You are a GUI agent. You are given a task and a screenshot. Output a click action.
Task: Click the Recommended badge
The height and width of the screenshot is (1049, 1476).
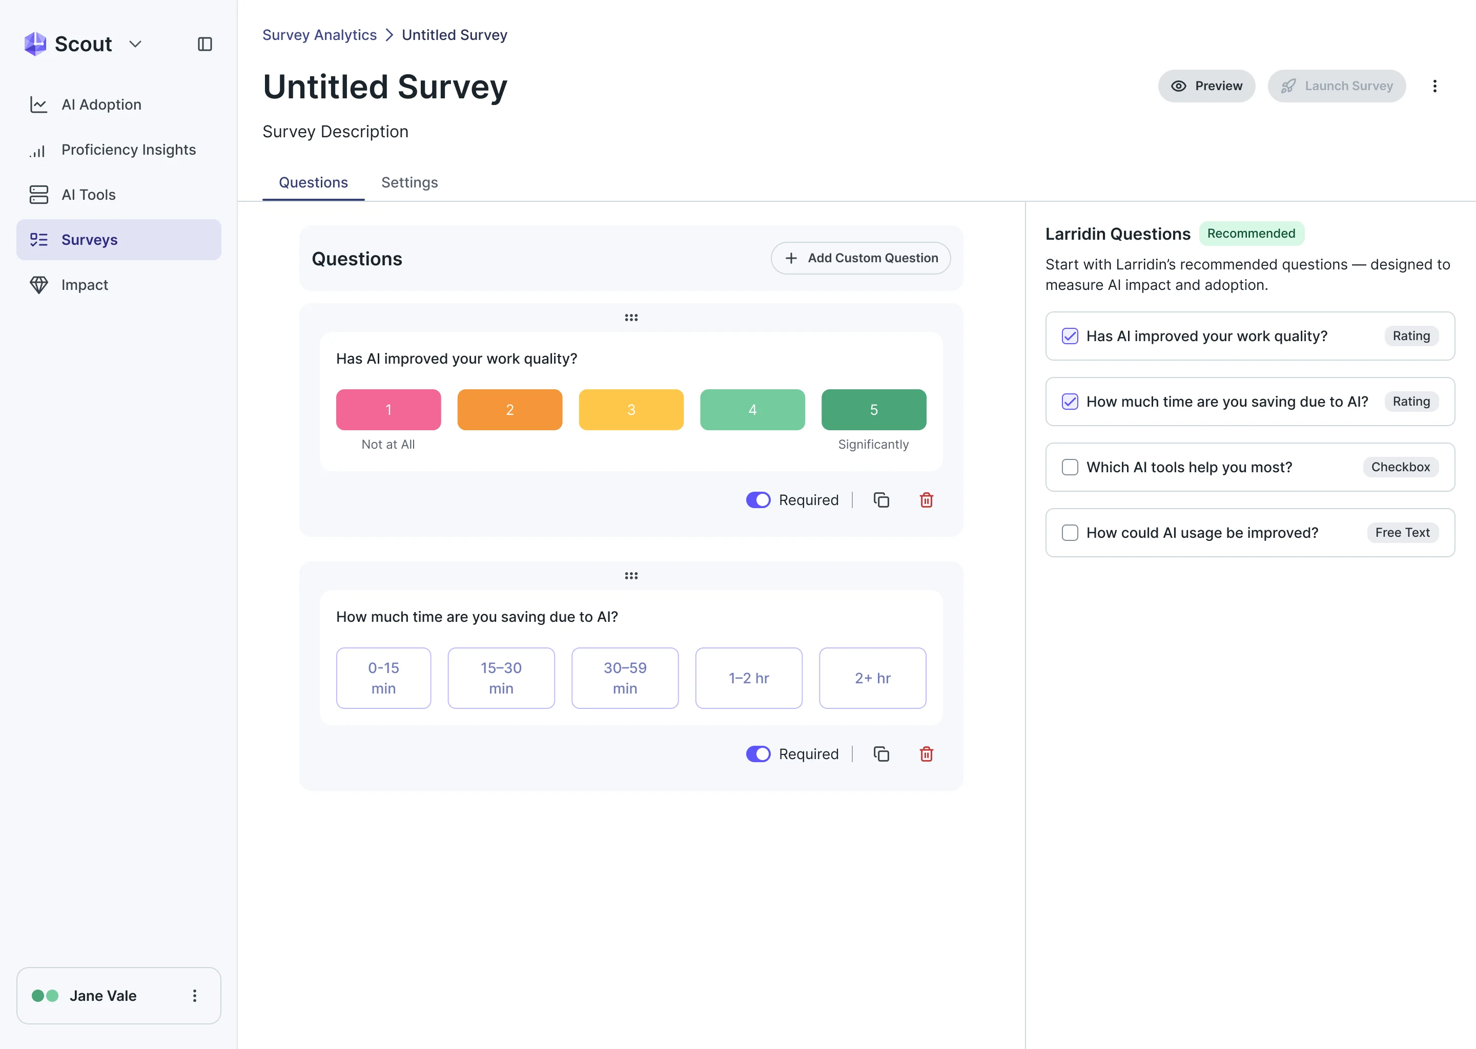tap(1251, 233)
